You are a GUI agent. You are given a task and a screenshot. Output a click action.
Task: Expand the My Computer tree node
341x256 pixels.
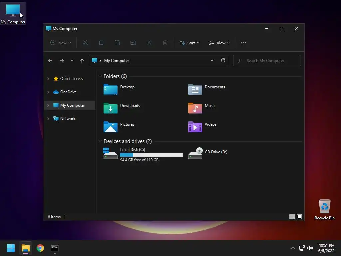pyautogui.click(x=48, y=105)
